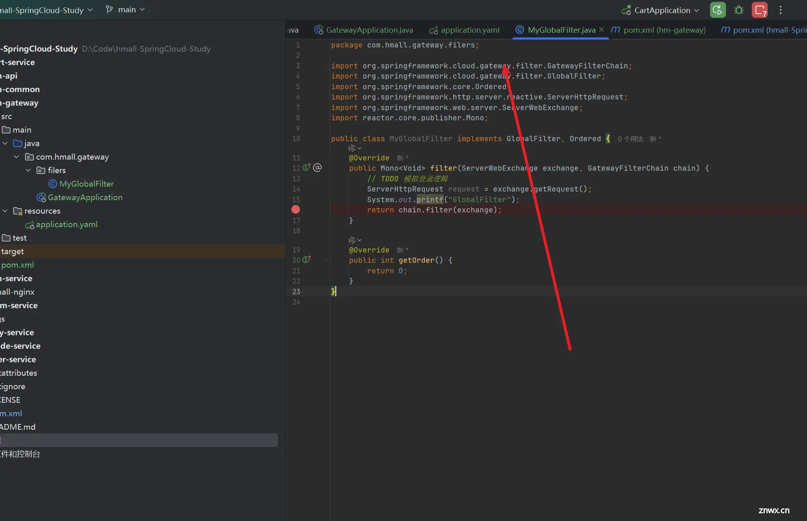Switch to the pom.xml (hmall-Spri… tab
Screen dimensions: 807x521
(x=763, y=30)
